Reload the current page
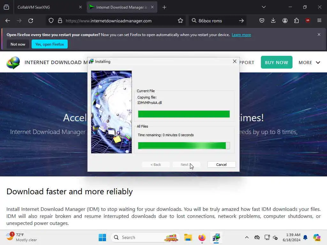The image size is (327, 245). [31, 21]
